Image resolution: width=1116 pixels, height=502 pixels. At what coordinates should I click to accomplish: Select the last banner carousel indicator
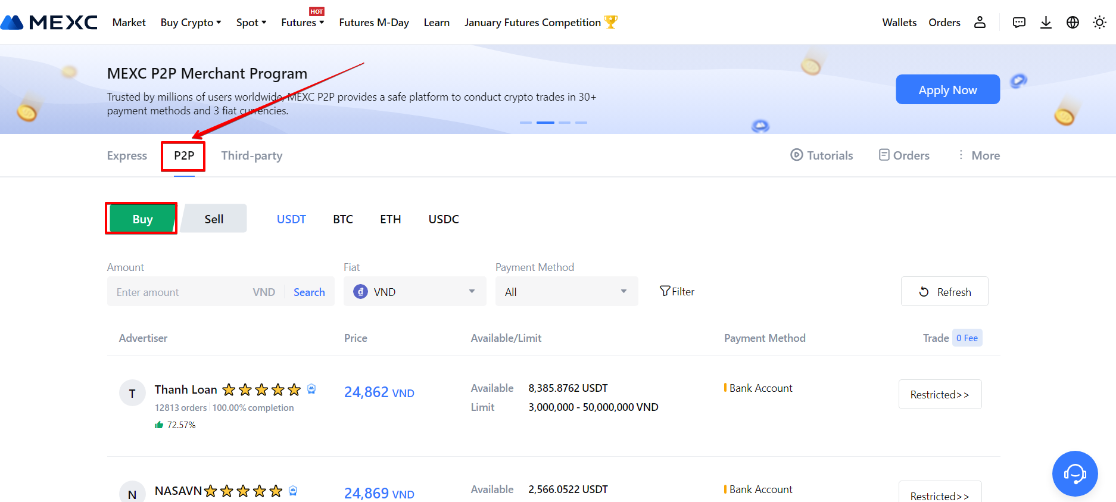[581, 122]
